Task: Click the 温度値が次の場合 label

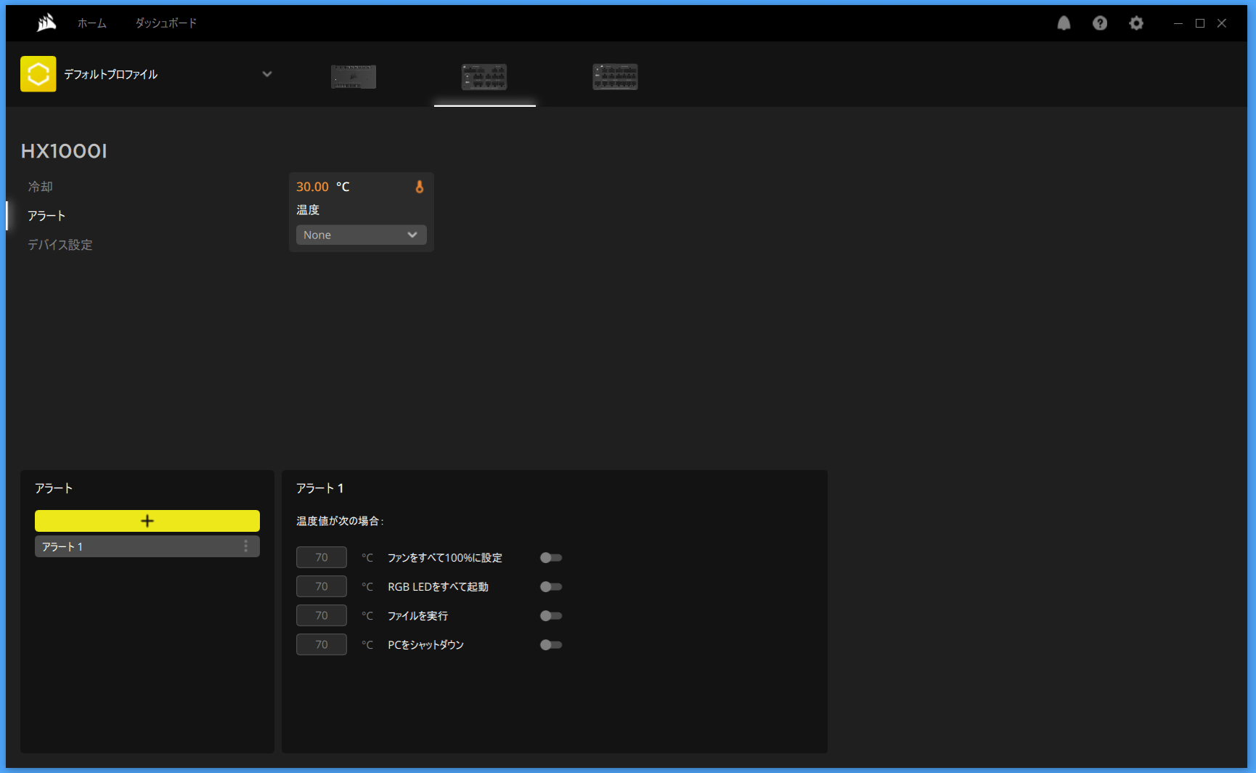Action: (x=340, y=521)
